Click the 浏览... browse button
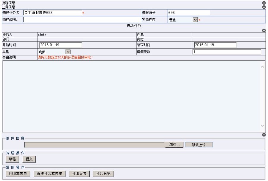 [174, 145]
